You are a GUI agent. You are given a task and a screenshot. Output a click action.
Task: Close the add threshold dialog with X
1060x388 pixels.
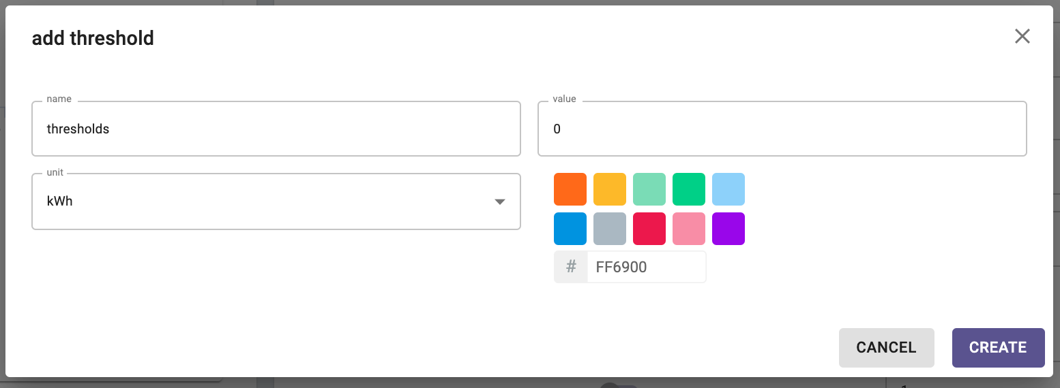[1022, 36]
